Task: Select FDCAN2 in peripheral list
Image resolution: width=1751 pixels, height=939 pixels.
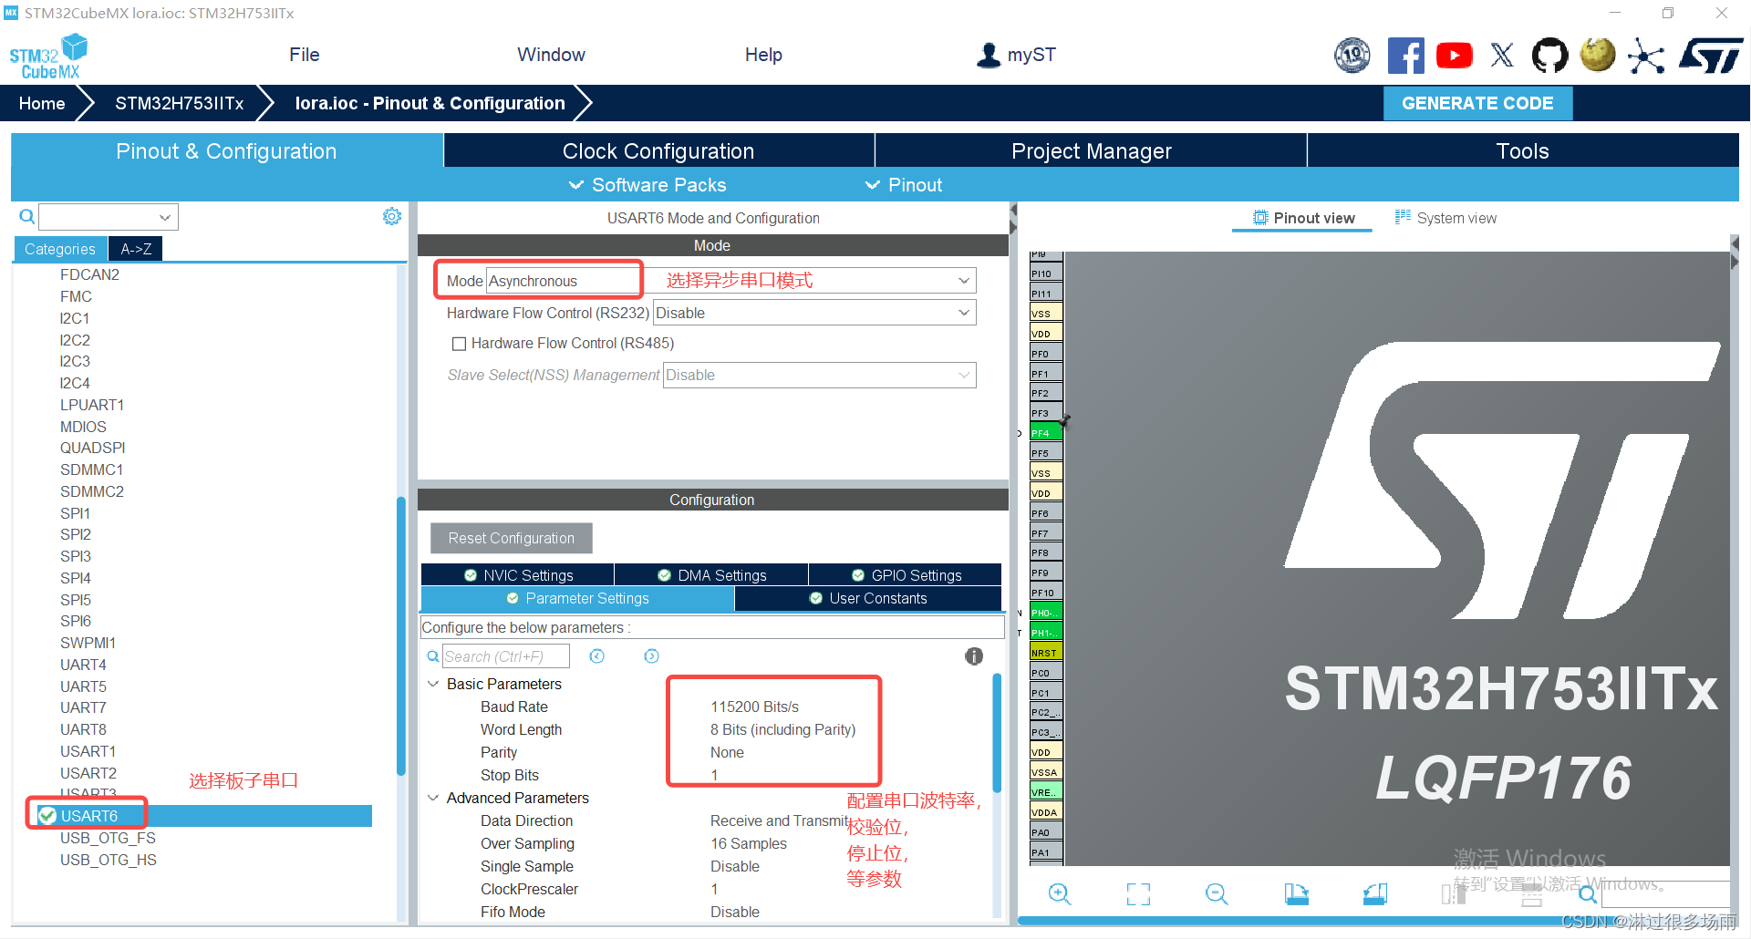Action: tap(89, 274)
